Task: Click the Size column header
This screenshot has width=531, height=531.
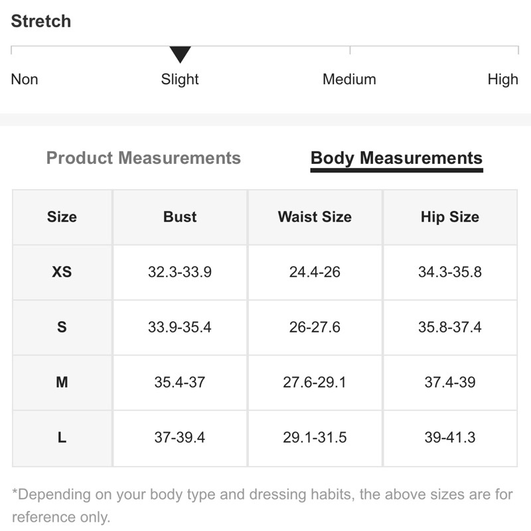Action: point(62,217)
